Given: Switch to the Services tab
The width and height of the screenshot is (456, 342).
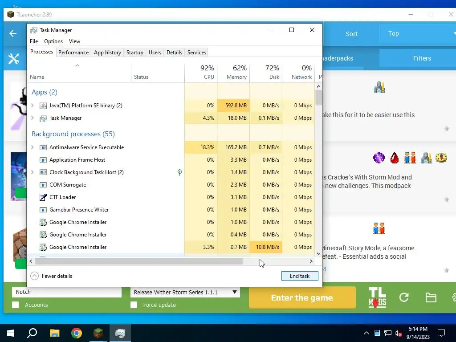Looking at the screenshot, I should coord(196,53).
